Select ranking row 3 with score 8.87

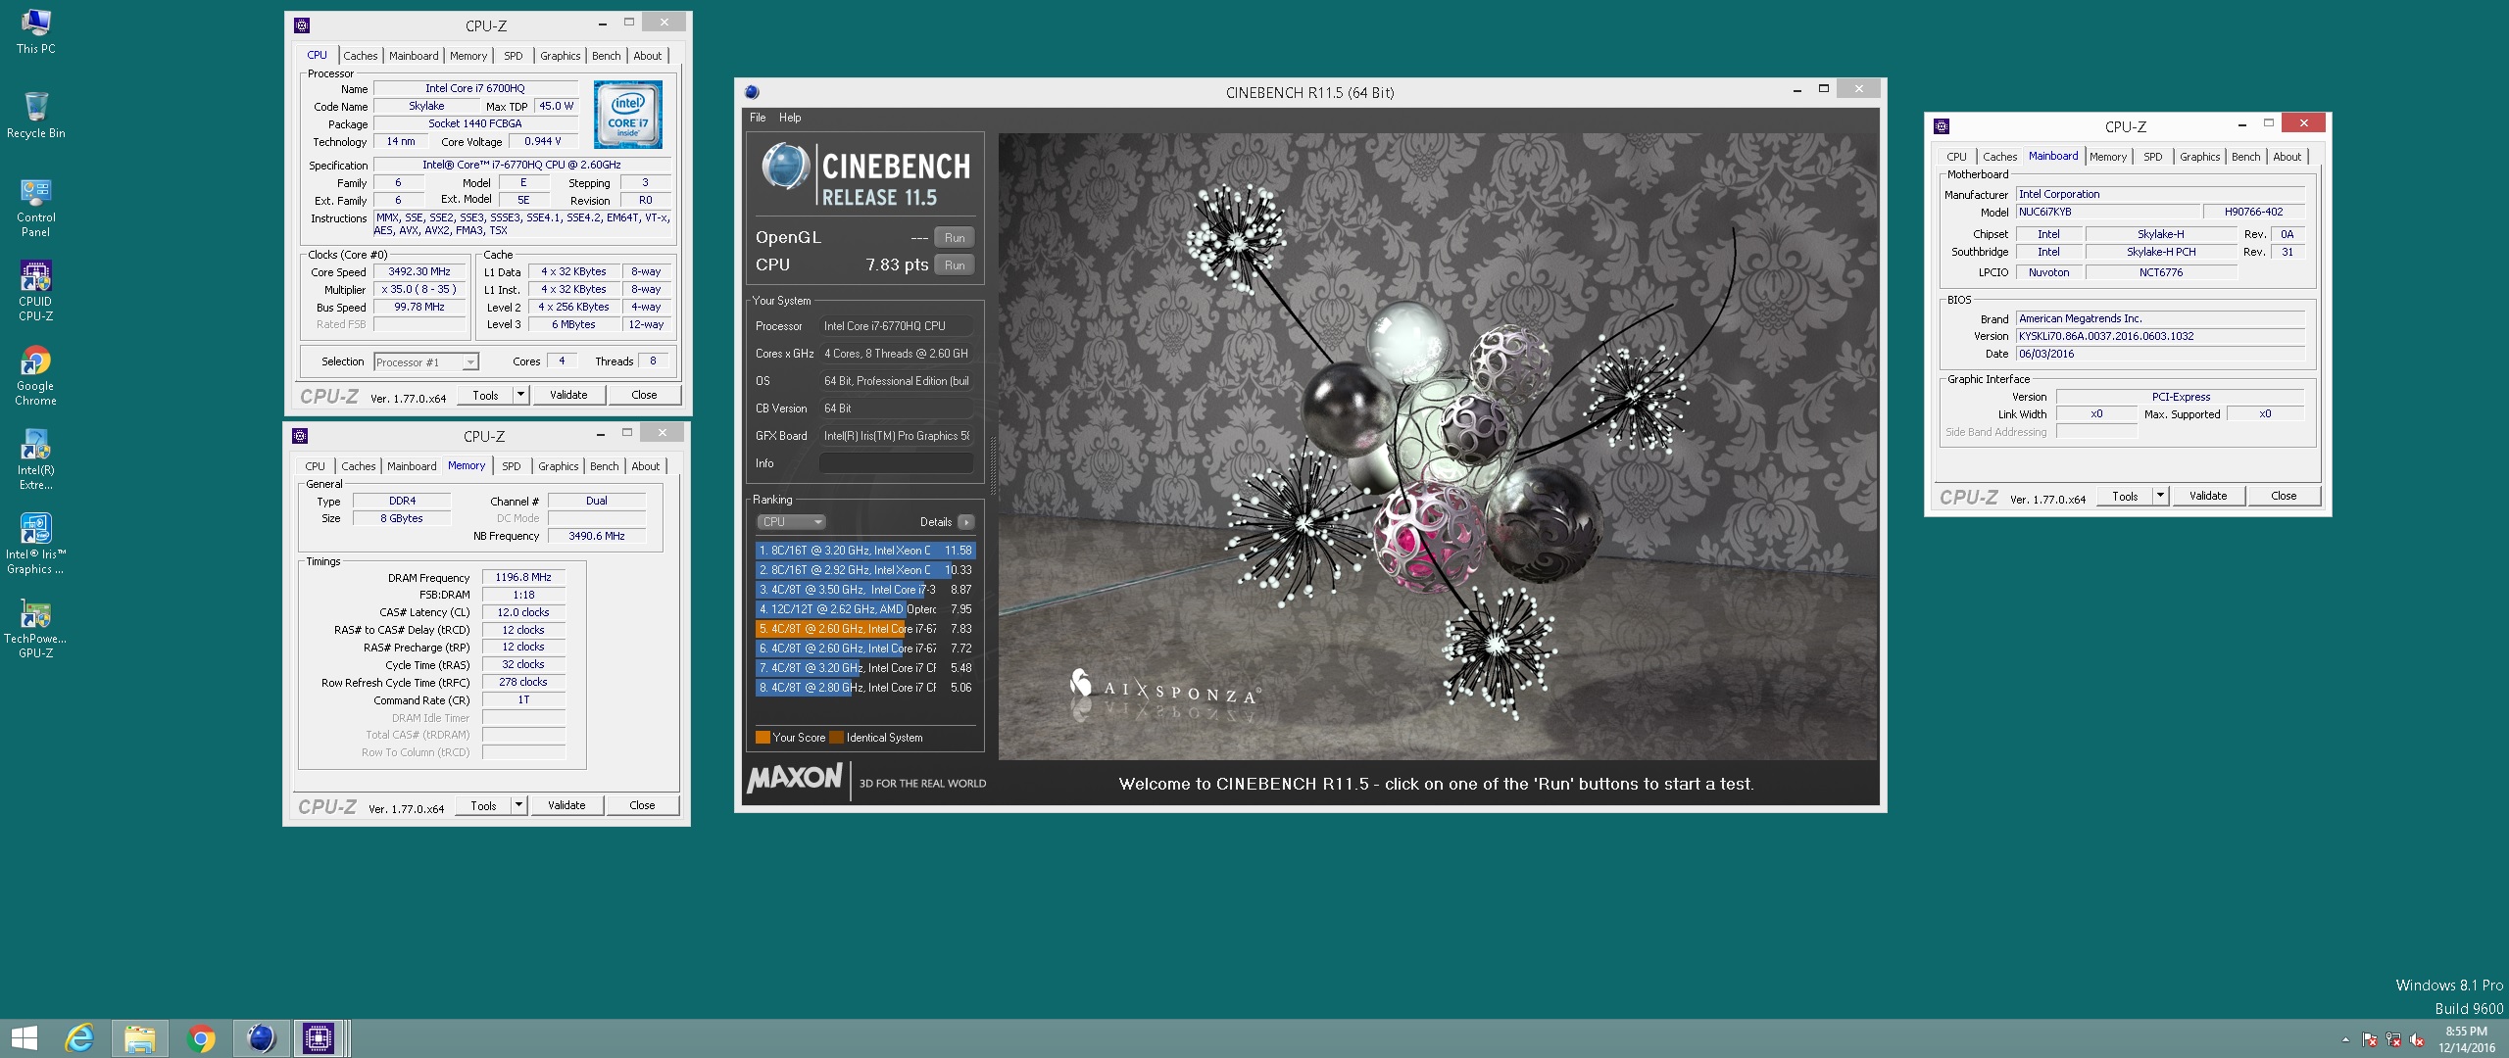(x=864, y=590)
